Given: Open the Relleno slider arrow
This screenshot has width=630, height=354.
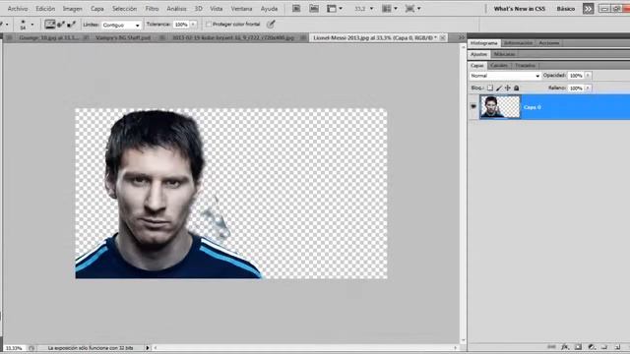Looking at the screenshot, I should (588, 88).
